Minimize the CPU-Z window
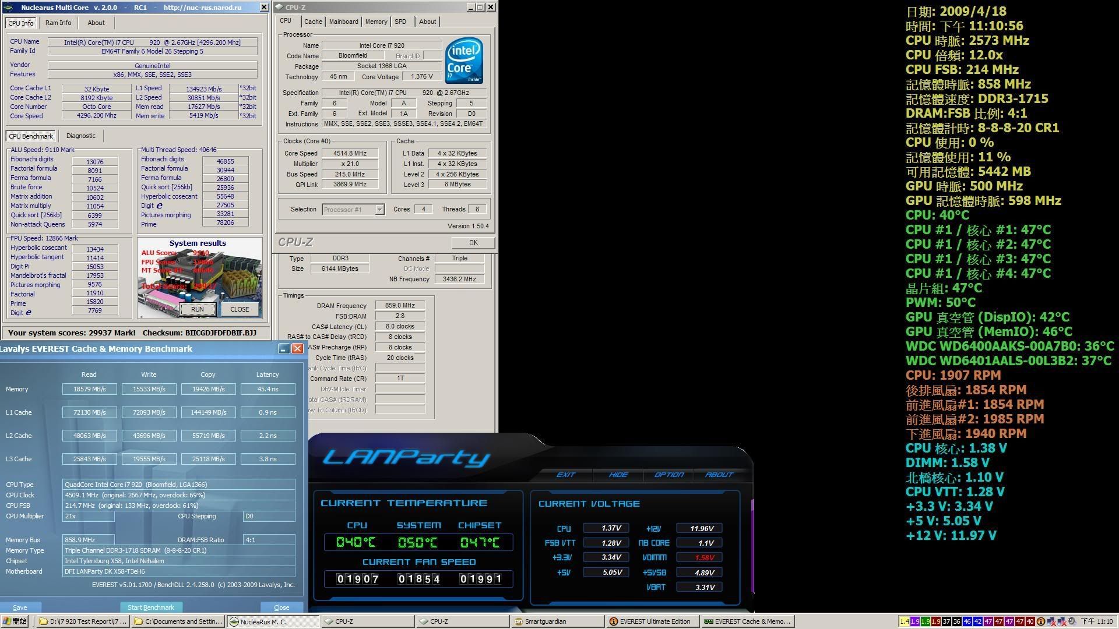 470,8
